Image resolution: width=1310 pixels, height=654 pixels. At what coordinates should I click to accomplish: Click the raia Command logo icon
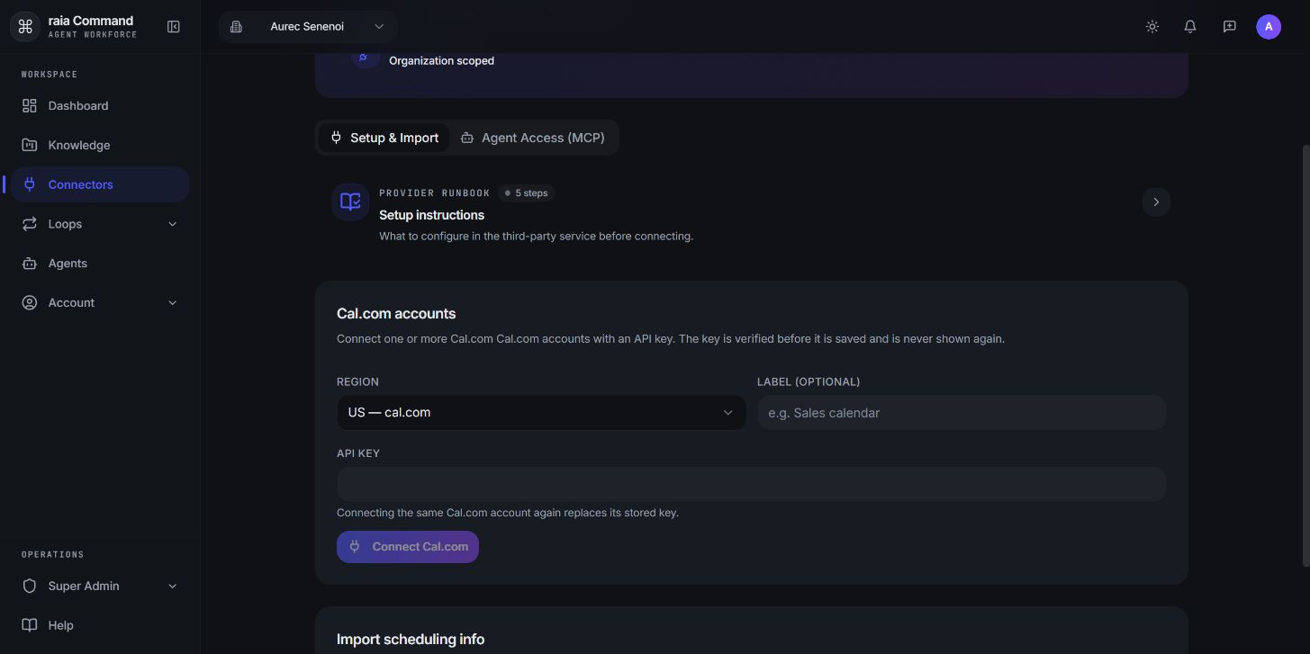point(25,27)
